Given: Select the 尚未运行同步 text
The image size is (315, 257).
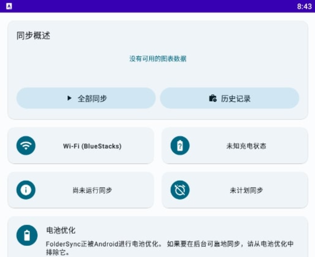Looking at the screenshot, I should [92, 190].
